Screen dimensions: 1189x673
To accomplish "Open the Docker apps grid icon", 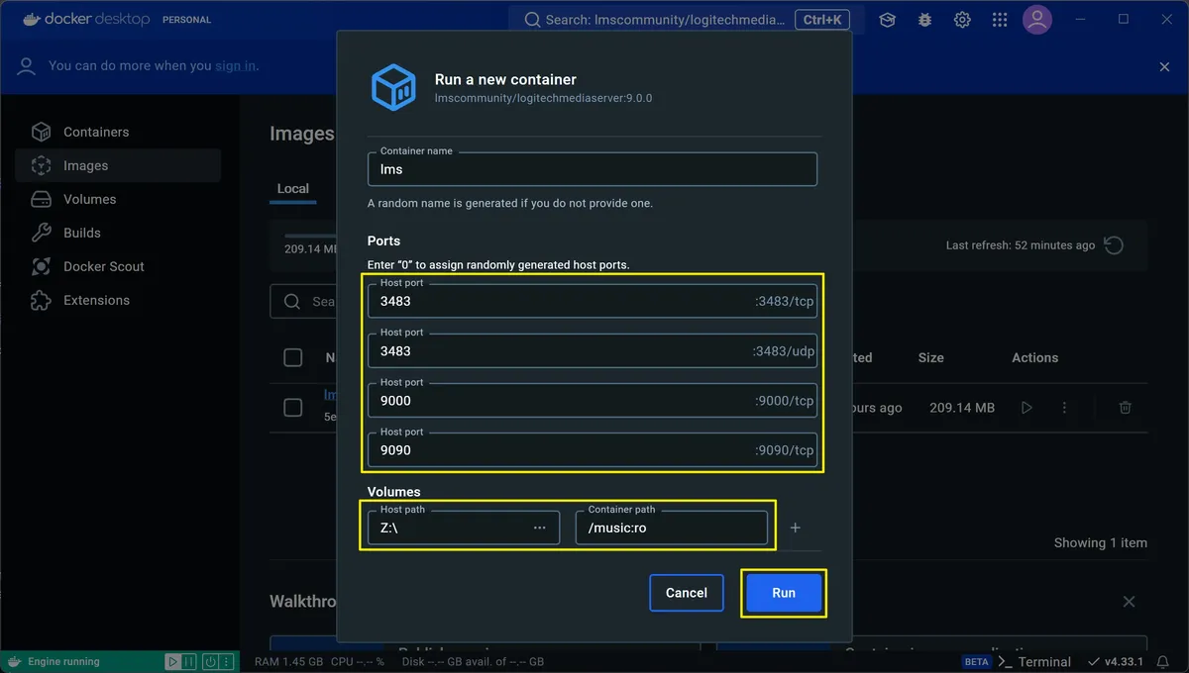I will [x=1000, y=20].
